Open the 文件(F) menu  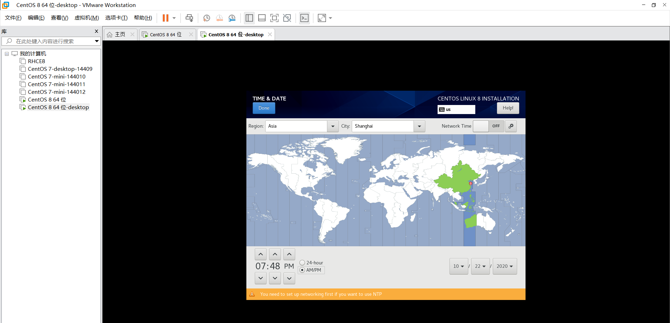pos(13,18)
